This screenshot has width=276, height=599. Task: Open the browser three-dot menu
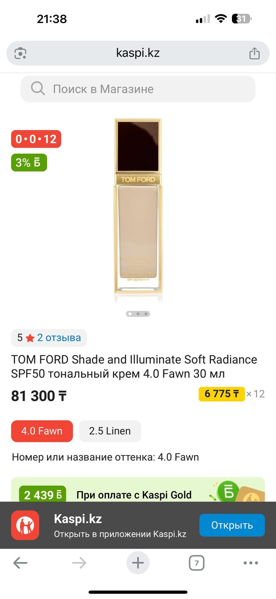click(x=251, y=563)
